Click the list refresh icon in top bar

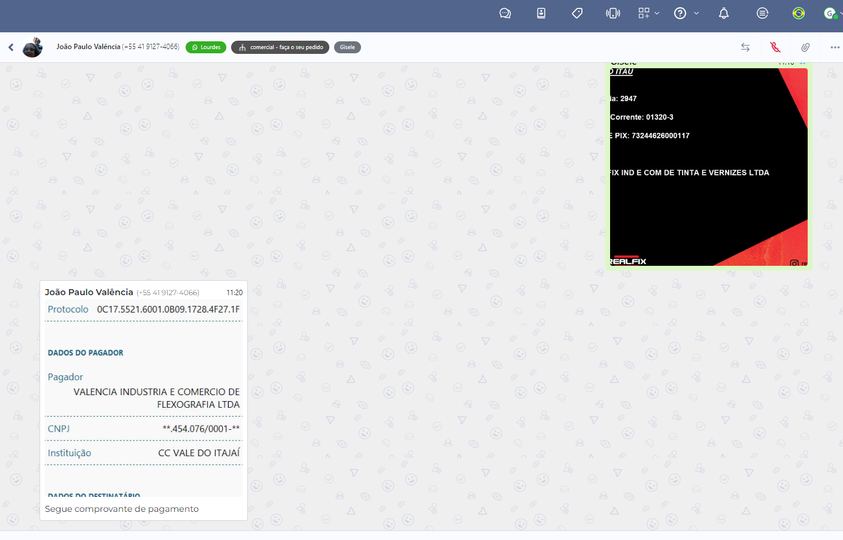point(762,13)
